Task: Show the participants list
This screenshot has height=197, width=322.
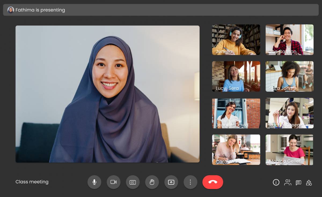Action: [x=288, y=182]
